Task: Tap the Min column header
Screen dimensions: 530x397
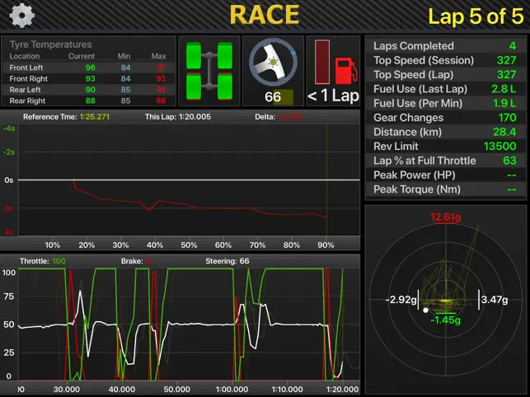Action: [x=124, y=56]
